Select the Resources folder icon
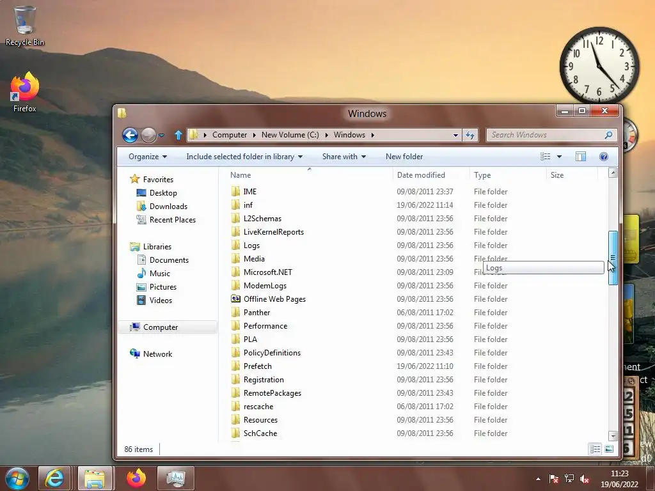This screenshot has width=655, height=491. click(x=235, y=419)
